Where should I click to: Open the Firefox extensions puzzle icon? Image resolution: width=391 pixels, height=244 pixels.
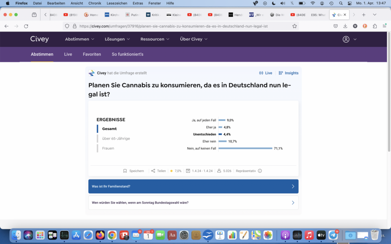pos(375,26)
